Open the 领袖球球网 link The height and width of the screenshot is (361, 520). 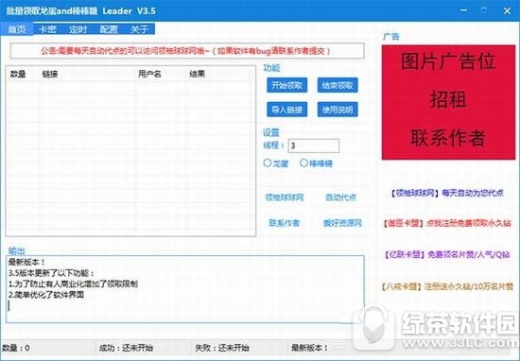click(x=285, y=198)
